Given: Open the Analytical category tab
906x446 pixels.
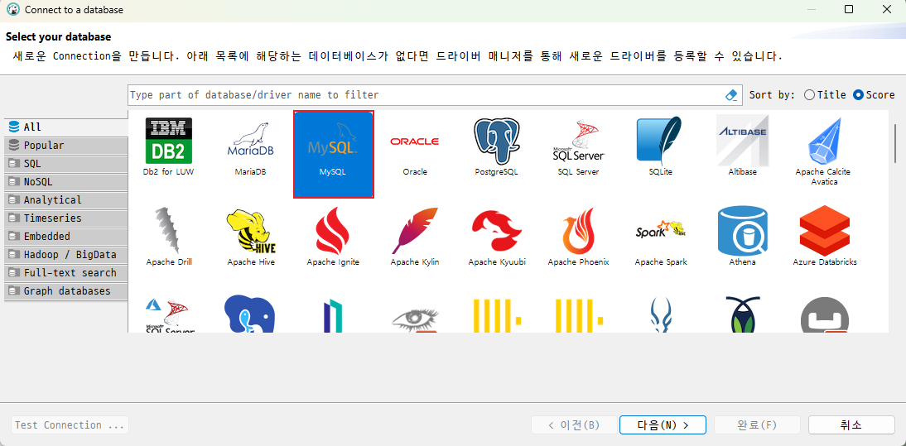Looking at the screenshot, I should click(x=66, y=200).
